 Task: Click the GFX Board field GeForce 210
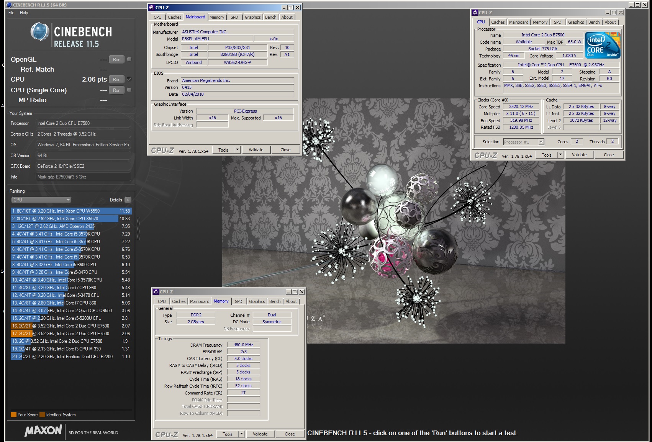[83, 166]
